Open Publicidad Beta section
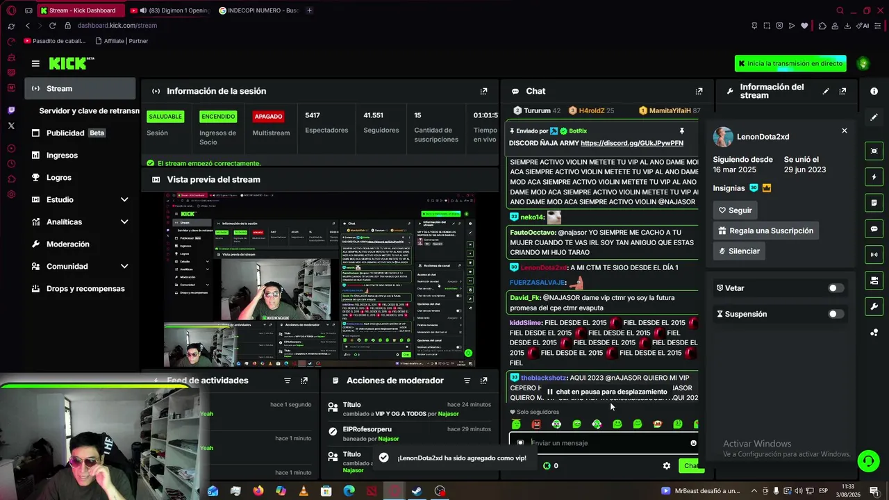The width and height of the screenshot is (889, 500). pos(80,133)
